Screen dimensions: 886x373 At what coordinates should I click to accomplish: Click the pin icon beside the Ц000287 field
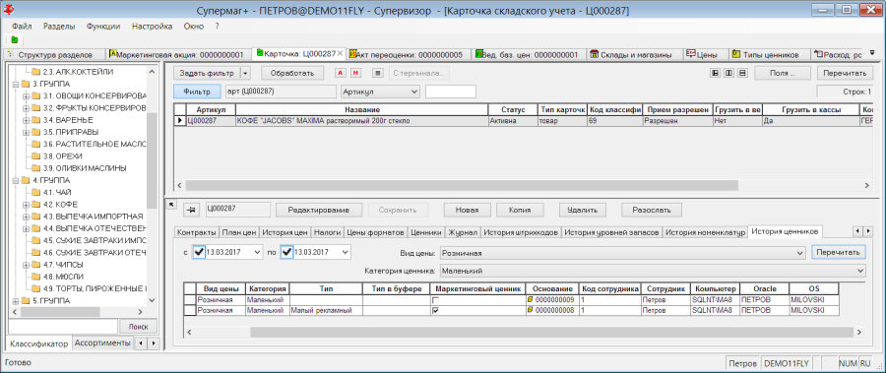[x=192, y=210]
